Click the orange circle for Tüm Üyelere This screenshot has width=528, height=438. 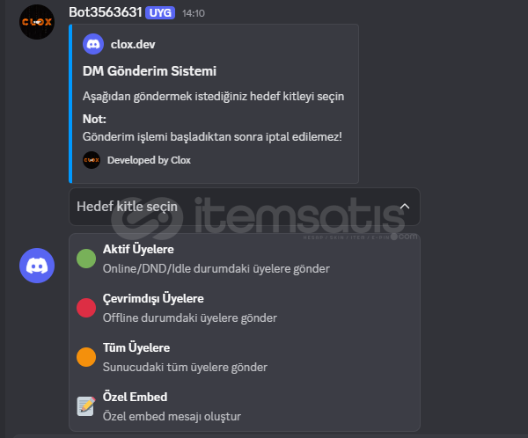point(86,357)
